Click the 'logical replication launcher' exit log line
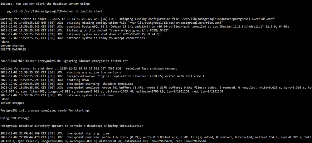The height and width of the screenshot is (143, 312). click(x=102, y=76)
